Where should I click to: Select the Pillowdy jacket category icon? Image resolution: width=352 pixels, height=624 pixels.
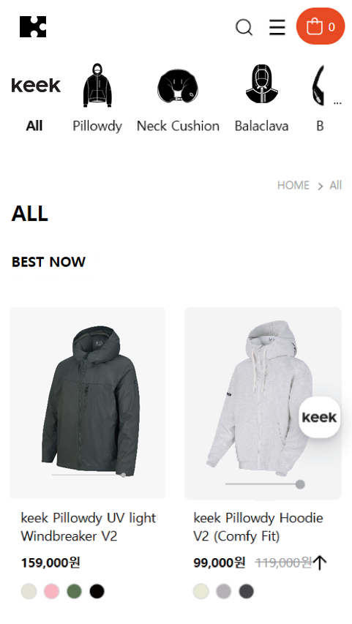click(x=97, y=85)
